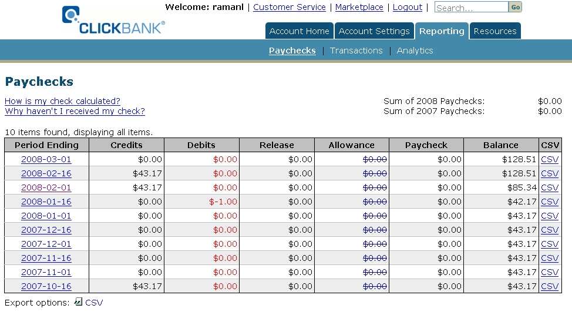This screenshot has height=315, width=572.
Task: Focus the Search input field
Action: click(472, 7)
